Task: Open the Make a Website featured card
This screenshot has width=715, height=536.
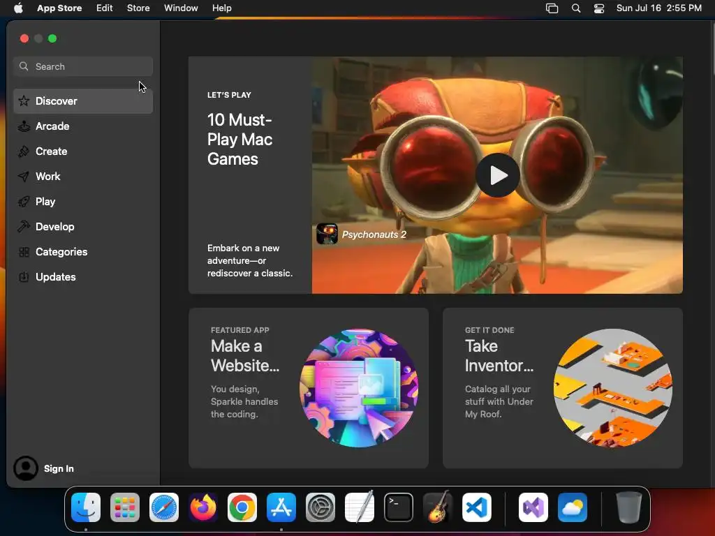Action: [308, 388]
